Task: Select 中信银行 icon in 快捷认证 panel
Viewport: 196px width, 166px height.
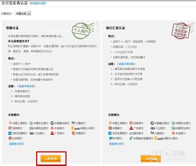Action: [x=52, y=128]
